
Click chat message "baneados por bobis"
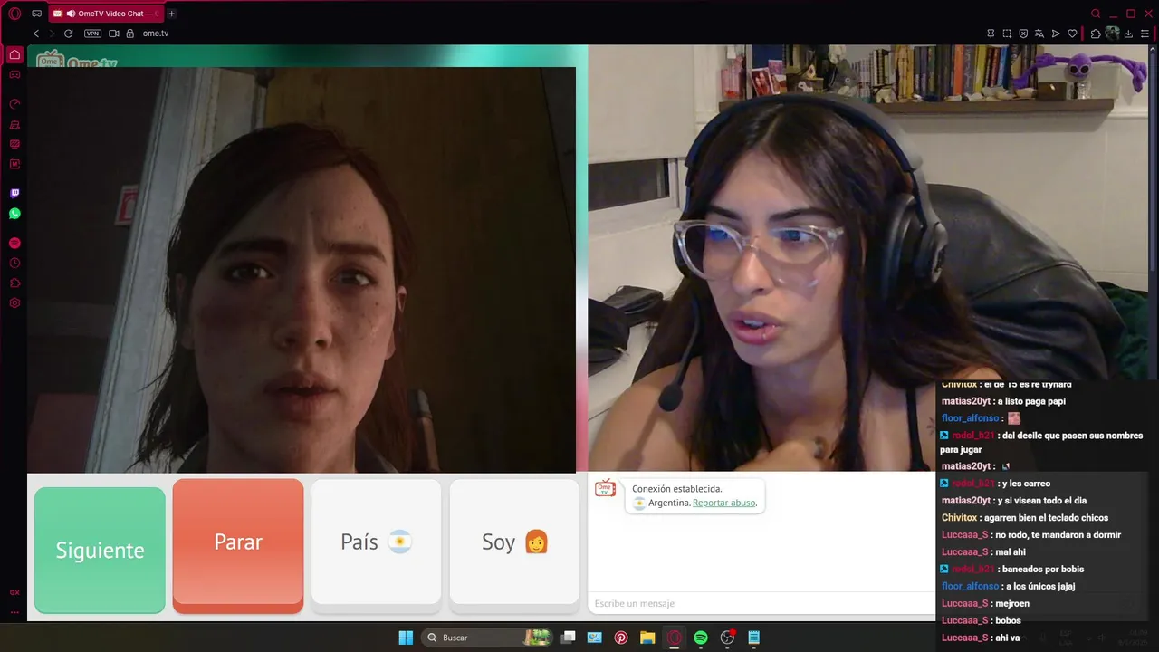(x=1043, y=569)
